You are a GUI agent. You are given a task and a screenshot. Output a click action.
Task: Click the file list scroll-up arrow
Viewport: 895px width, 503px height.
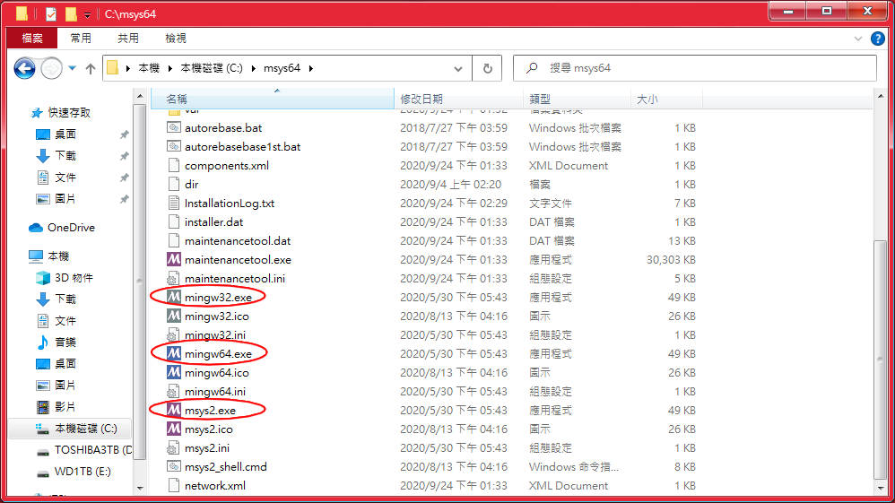pos(880,97)
